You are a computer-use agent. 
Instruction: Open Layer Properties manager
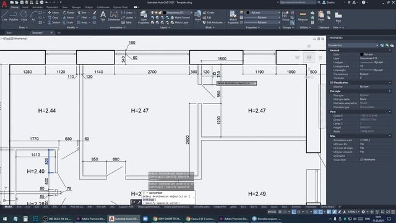coord(144,17)
